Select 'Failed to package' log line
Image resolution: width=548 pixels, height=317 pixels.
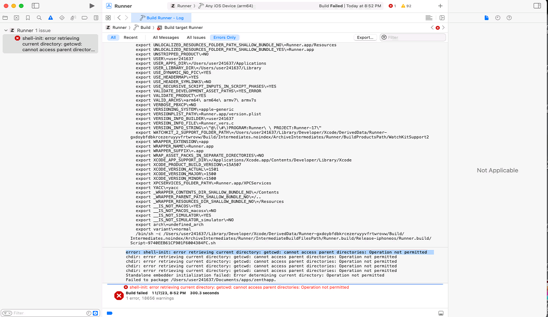point(201,280)
